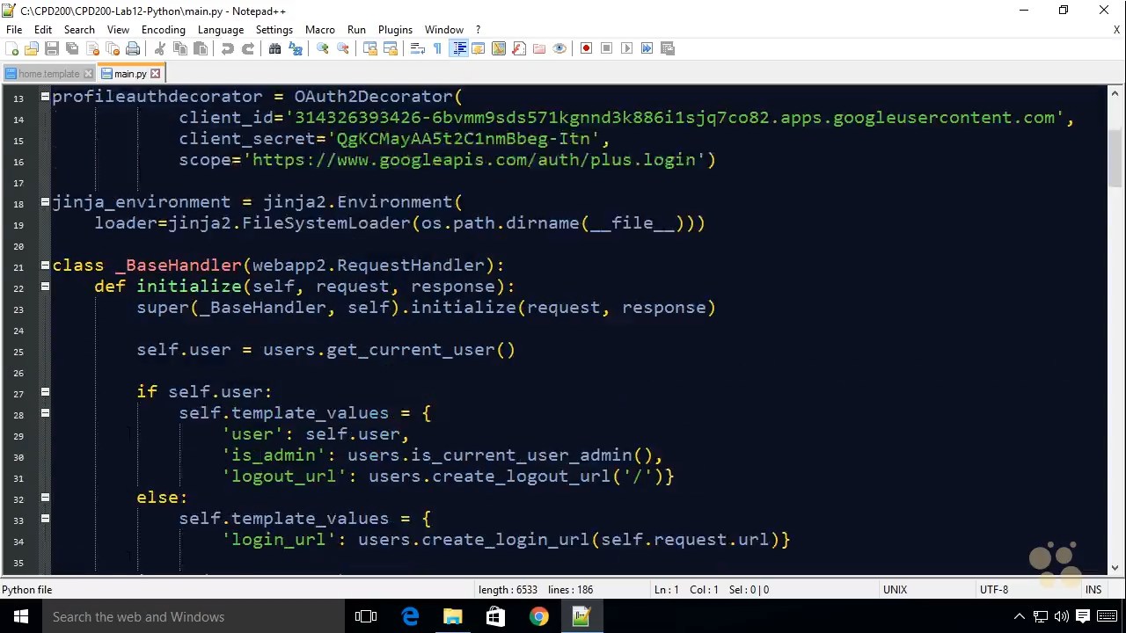This screenshot has width=1126, height=633.
Task: Click the Copy toolbar icon
Action: point(180,48)
